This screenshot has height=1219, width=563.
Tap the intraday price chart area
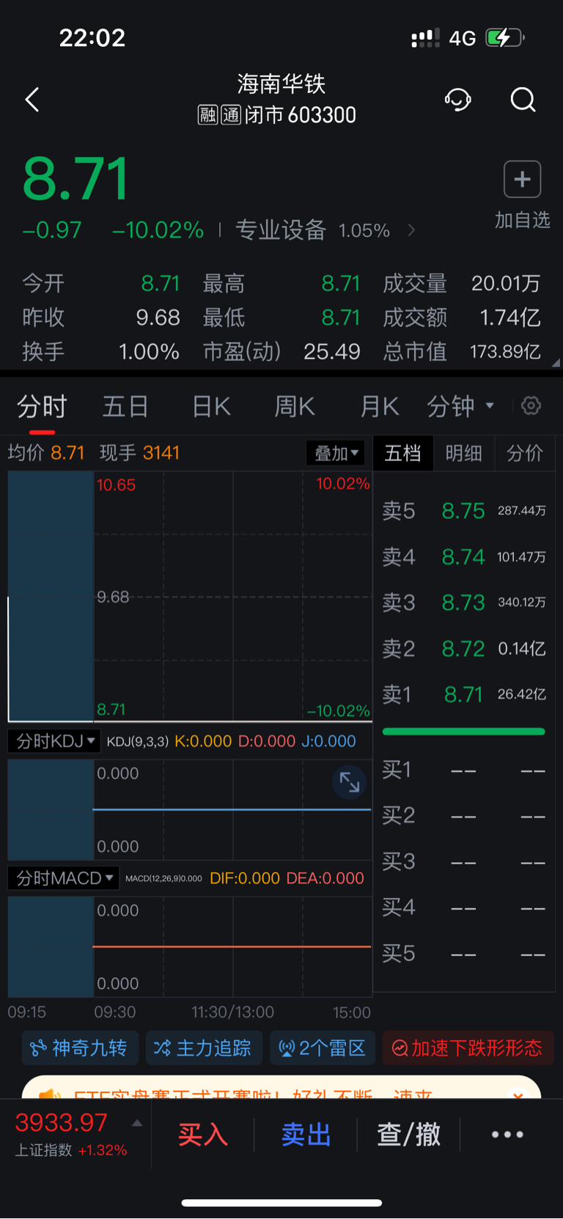click(190, 597)
